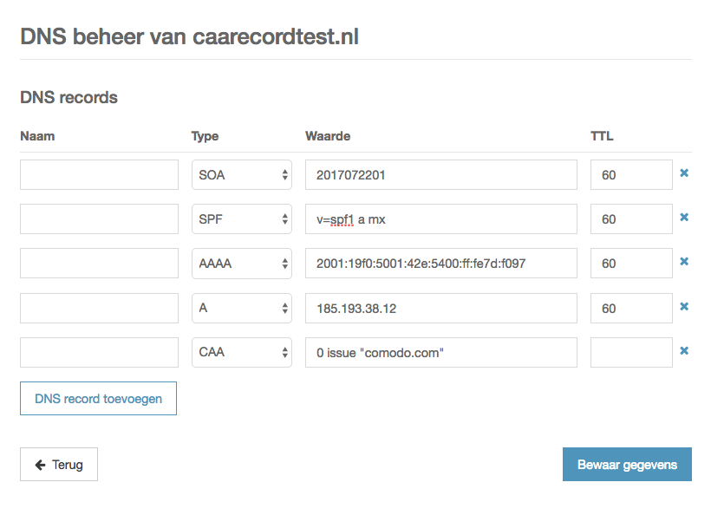Select the Waarde field containing 2017072201
This screenshot has width=711, height=515.
point(440,173)
